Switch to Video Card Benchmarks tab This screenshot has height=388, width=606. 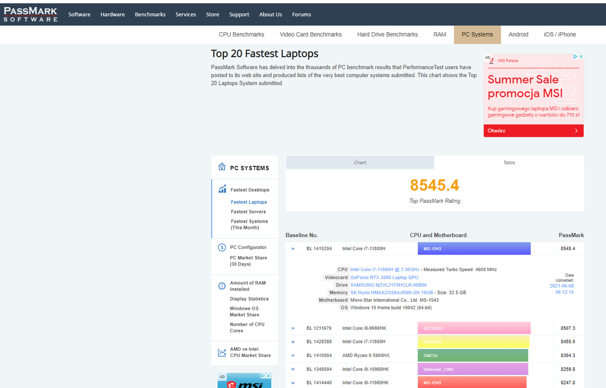[311, 34]
